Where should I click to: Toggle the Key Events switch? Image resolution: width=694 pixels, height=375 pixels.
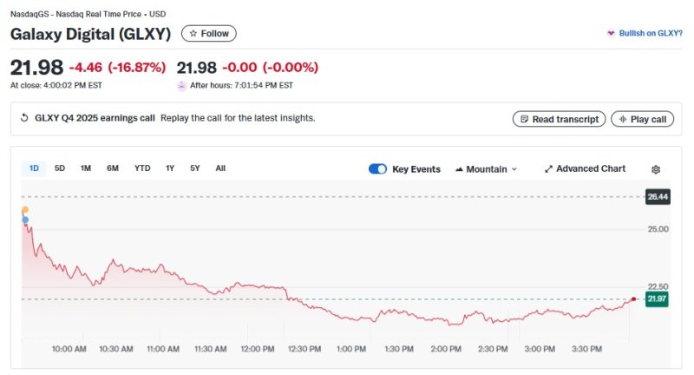coord(377,169)
